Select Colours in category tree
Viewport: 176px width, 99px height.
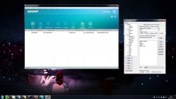[x=130, y=44]
